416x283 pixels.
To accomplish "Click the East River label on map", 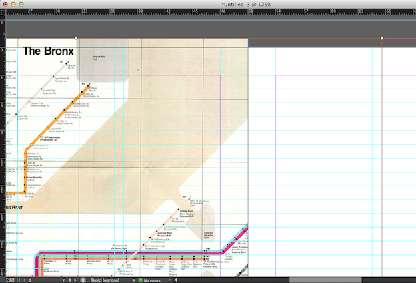I will [14, 207].
